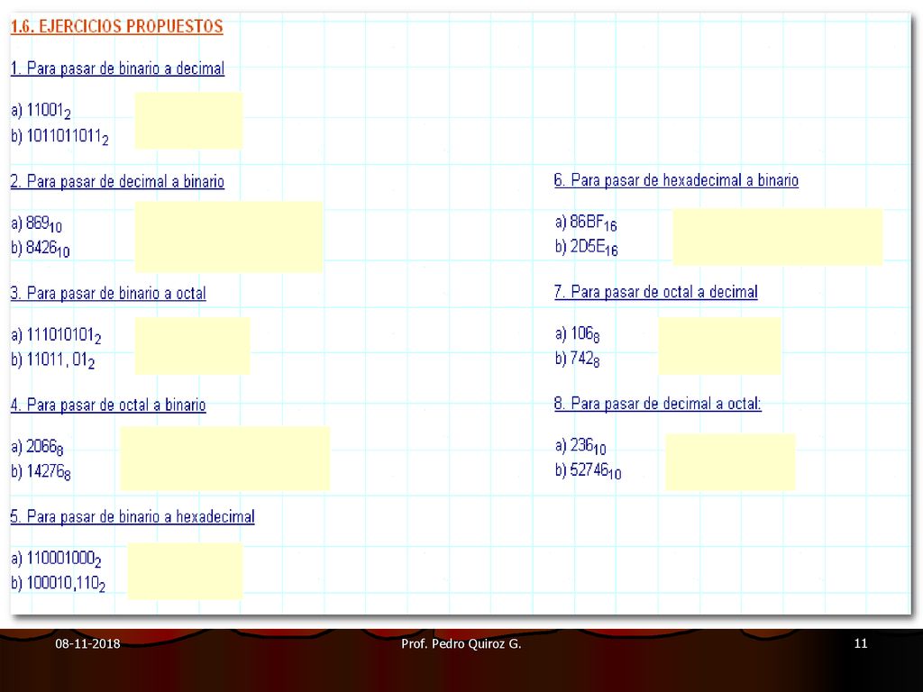Image resolution: width=923 pixels, height=692 pixels.
Task: Click exercise 'a) 110001000' base 2
Action: pos(56,559)
